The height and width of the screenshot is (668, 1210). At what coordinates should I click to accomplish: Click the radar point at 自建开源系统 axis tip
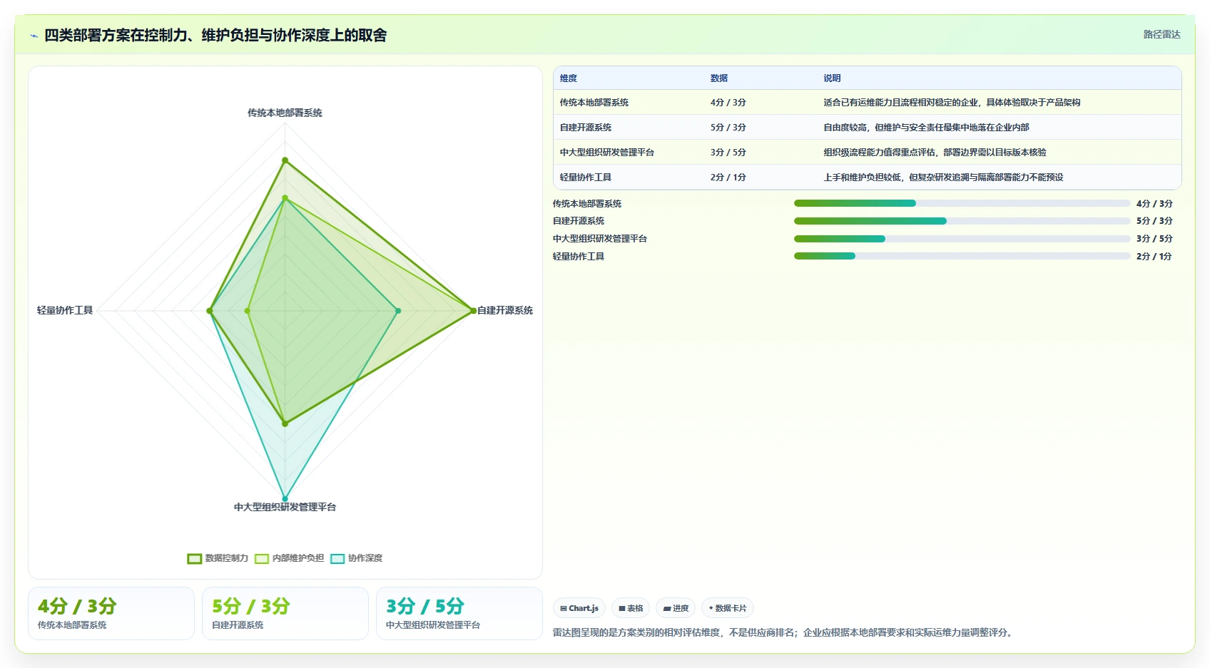point(473,311)
